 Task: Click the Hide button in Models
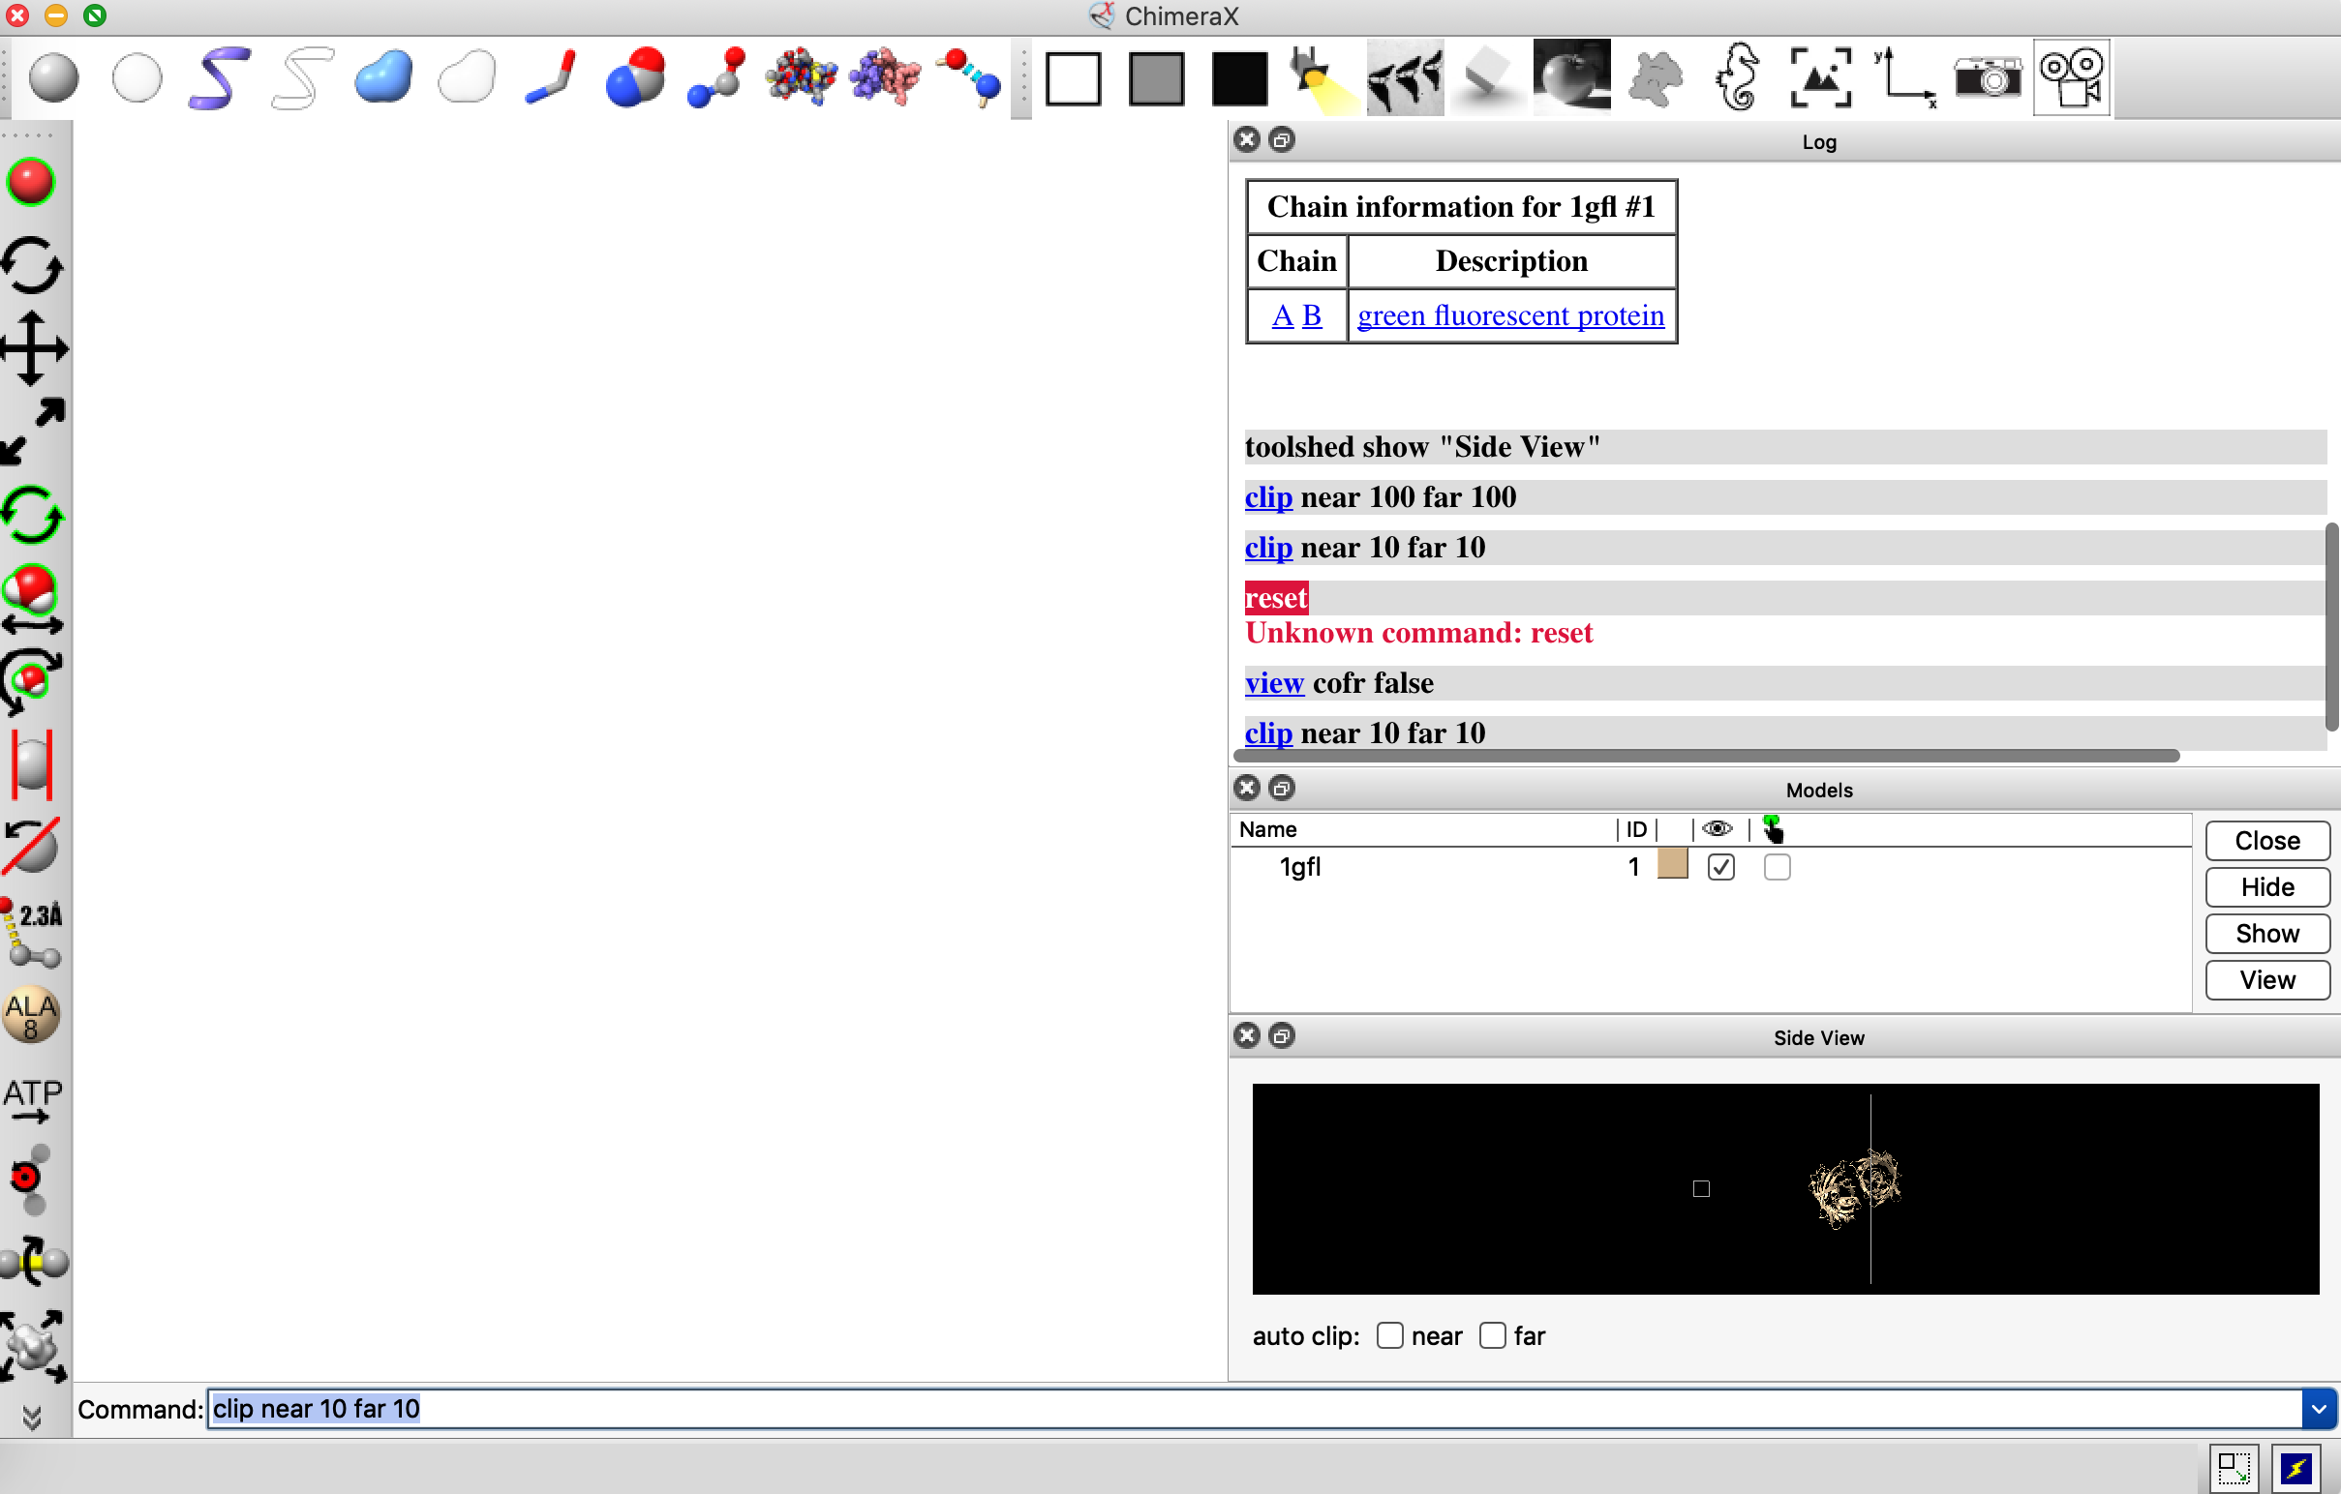2266,887
